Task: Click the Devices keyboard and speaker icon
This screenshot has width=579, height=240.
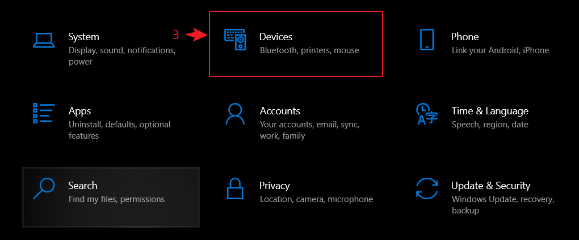Action: (236, 40)
